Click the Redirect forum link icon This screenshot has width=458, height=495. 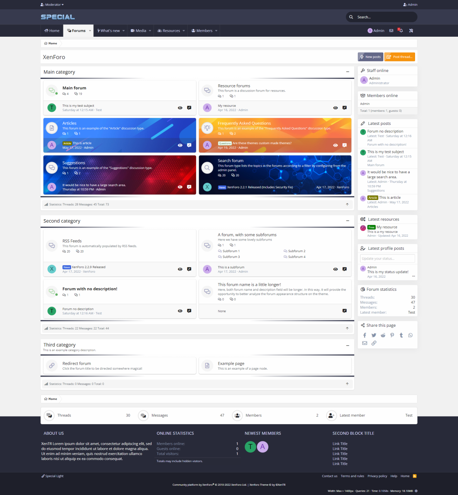(x=52, y=365)
